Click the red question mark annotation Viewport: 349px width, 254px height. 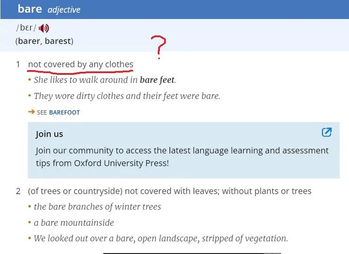[161, 48]
